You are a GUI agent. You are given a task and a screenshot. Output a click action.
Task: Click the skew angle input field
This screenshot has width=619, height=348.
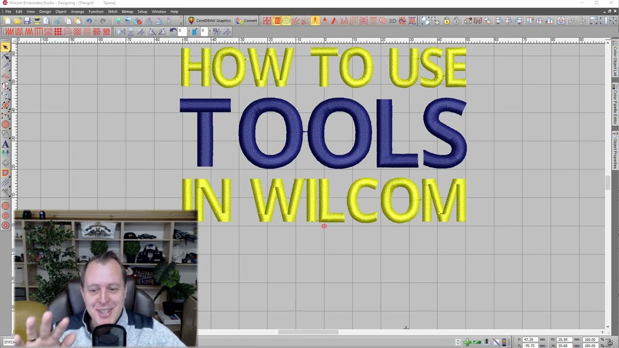click(x=204, y=31)
